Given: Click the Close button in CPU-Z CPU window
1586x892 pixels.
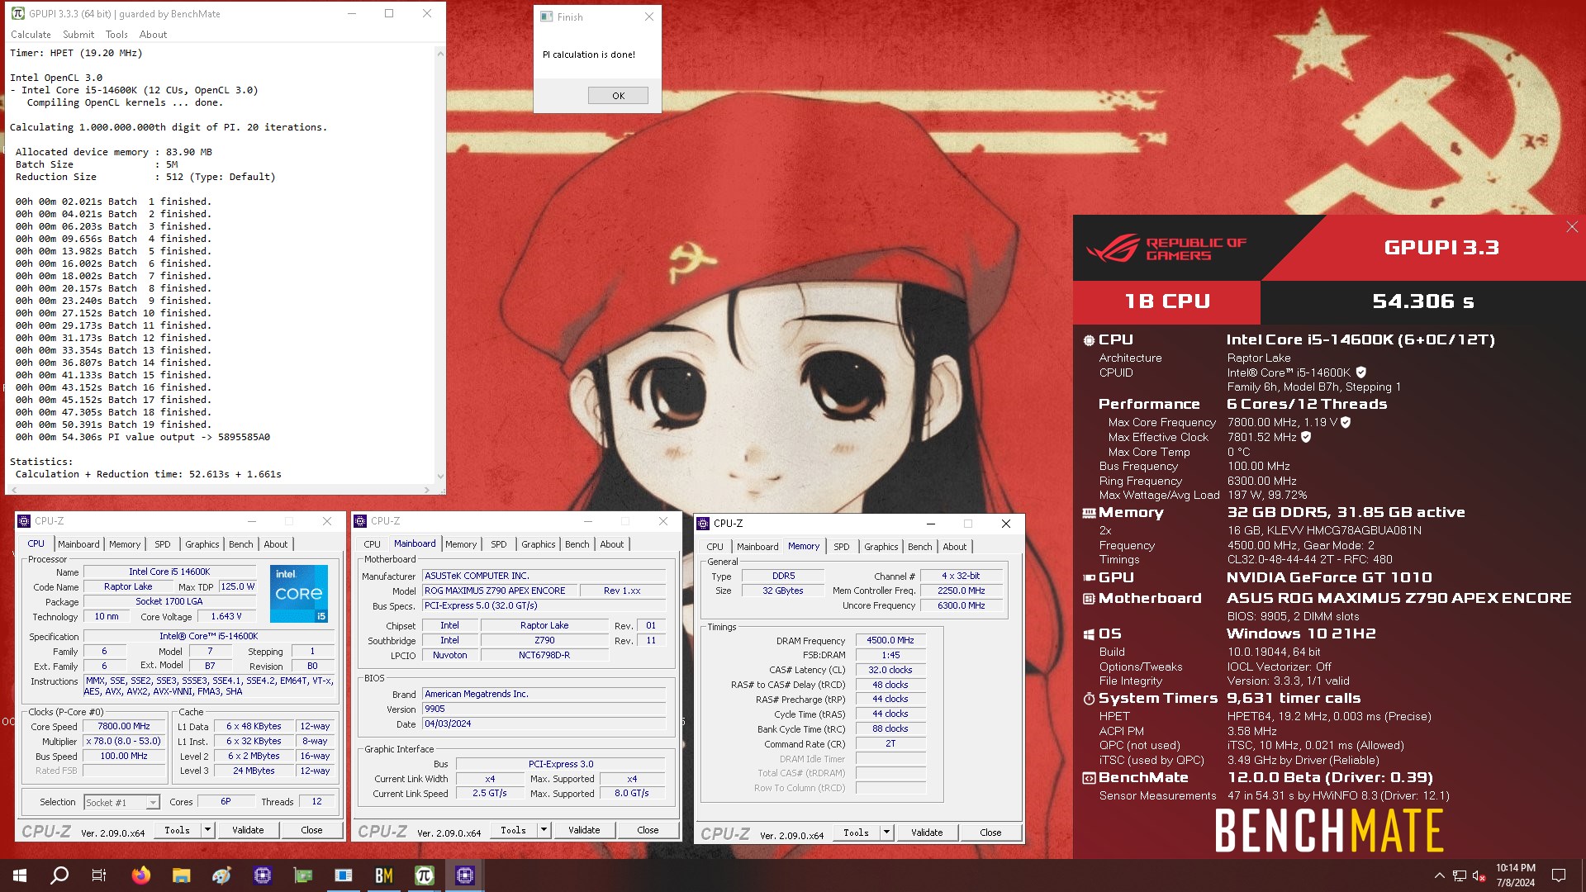Looking at the screenshot, I should (311, 830).
